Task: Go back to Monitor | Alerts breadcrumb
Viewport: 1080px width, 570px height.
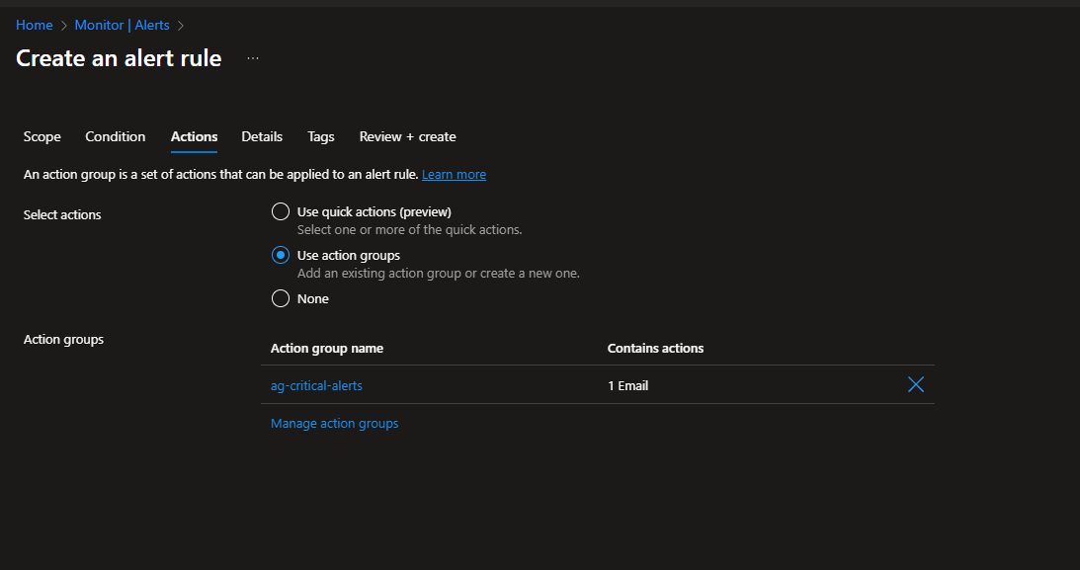Action: click(123, 25)
